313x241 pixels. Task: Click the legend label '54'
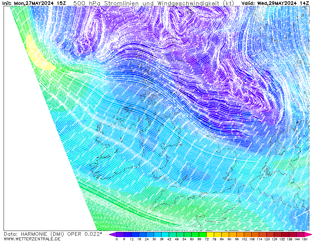[184, 239]
